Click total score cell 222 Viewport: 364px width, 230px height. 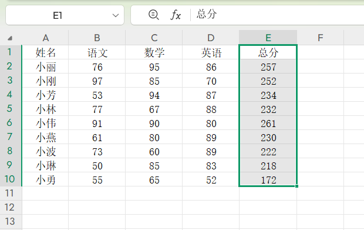tap(268, 152)
